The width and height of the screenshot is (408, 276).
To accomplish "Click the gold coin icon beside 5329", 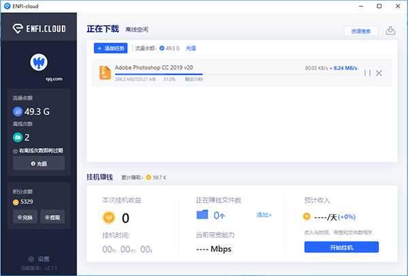I will (x=16, y=202).
